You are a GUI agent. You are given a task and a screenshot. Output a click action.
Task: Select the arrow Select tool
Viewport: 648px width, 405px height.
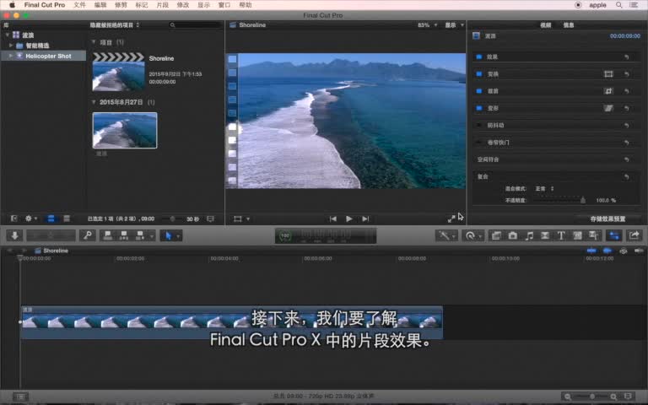click(x=168, y=235)
